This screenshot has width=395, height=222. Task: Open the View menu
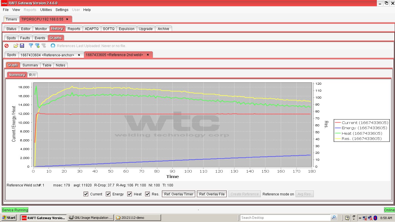tap(16, 10)
